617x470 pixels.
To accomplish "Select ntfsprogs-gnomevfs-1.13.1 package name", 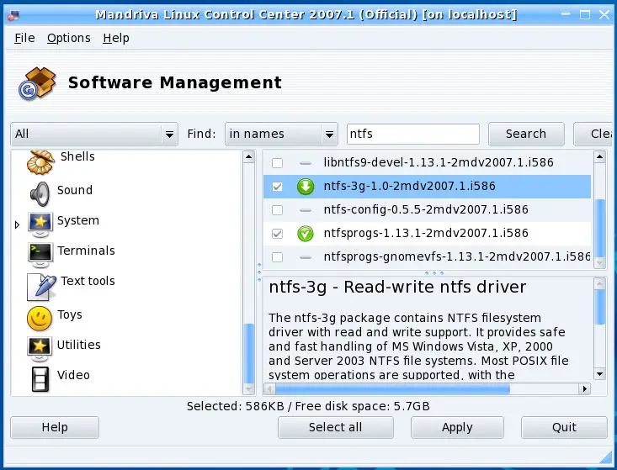I will tap(456, 256).
